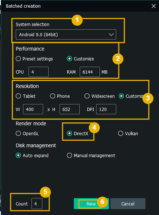Click the resolution height H field
The height and width of the screenshot is (215, 159).
tap(69, 109)
